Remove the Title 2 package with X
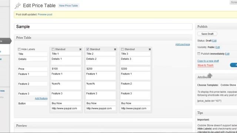Image resolution: width=237 pixels, height=133 pixels. tap(115, 49)
